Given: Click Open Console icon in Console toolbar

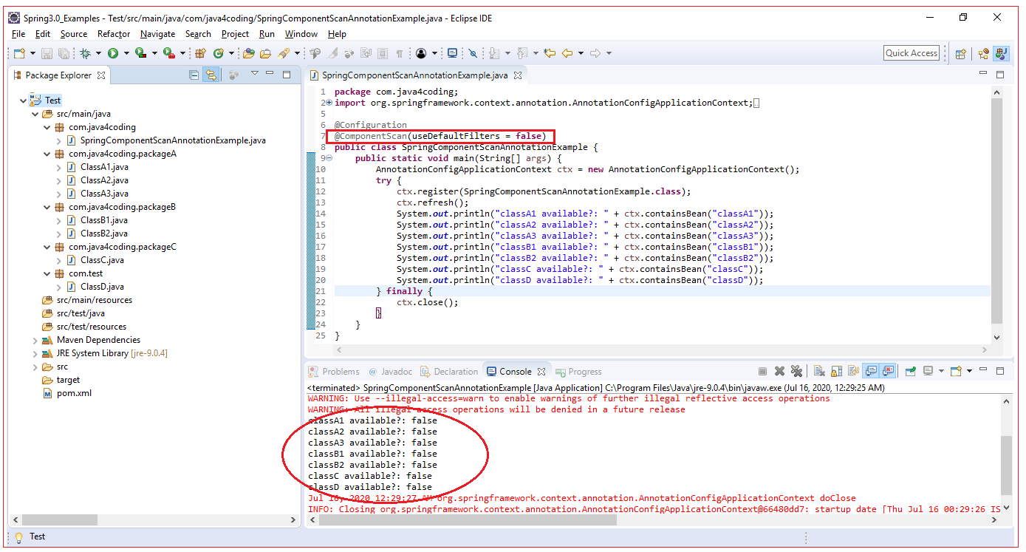Looking at the screenshot, I should coord(955,371).
